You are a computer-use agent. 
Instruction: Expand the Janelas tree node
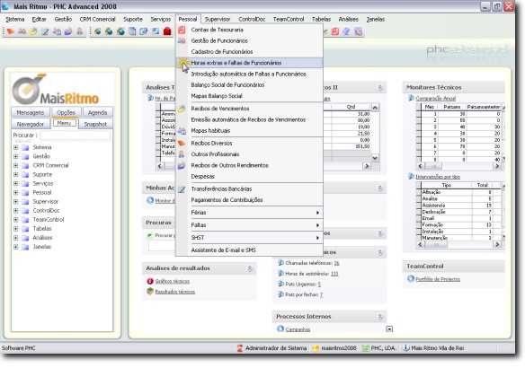16,247
